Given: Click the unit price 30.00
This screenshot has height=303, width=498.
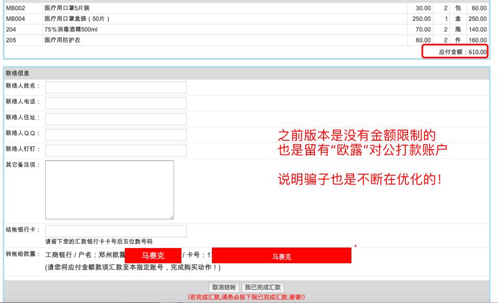Looking at the screenshot, I should pos(423,8).
